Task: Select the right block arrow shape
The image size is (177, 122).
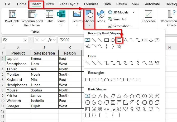Action: [x=145, y=40]
